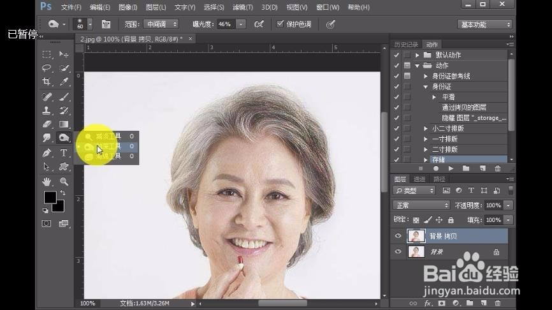This screenshot has width=552, height=310.
Task: Click the play action button
Action: coord(451,168)
